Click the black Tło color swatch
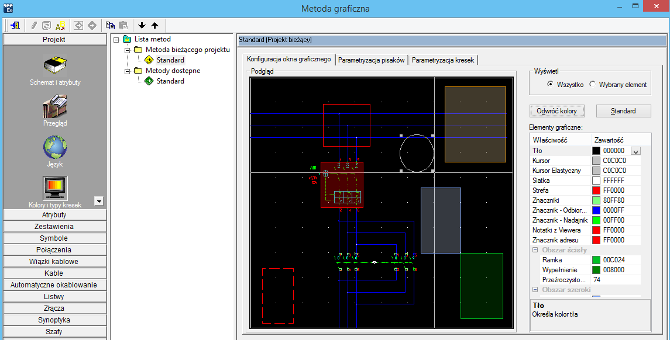670x340 pixels. [596, 151]
